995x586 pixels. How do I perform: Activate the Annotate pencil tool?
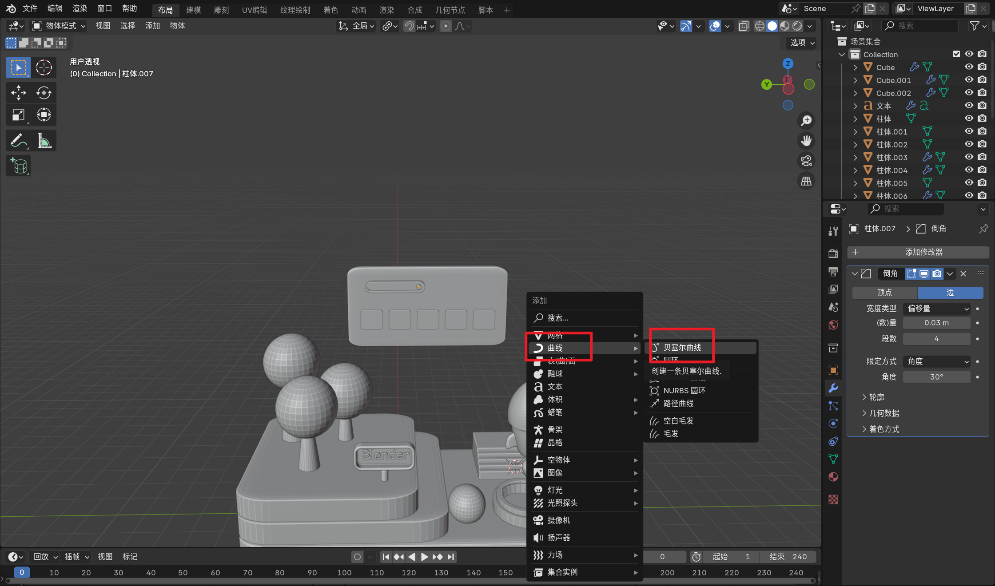pyautogui.click(x=18, y=141)
